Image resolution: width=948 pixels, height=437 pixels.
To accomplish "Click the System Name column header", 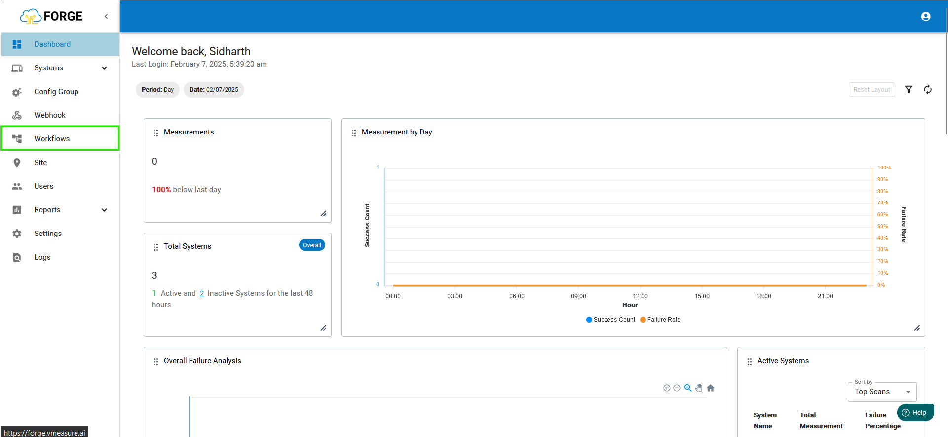I will pyautogui.click(x=765, y=421).
